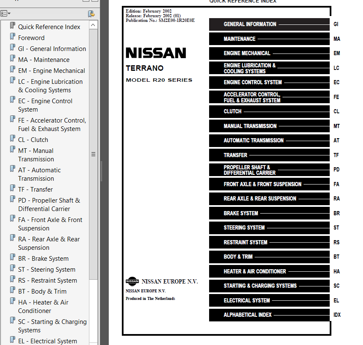Open the Foreword bookmark
Image resolution: width=363 pixels, height=345 pixels.
[x=31, y=37]
